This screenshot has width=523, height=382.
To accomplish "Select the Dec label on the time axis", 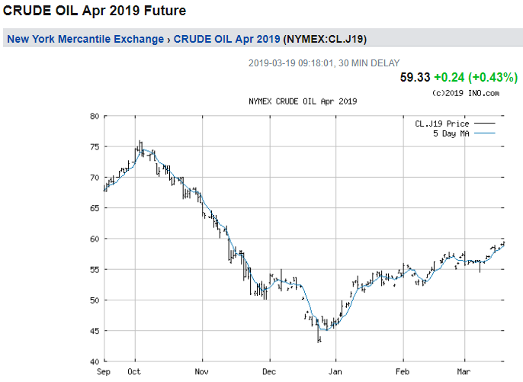I will pyautogui.click(x=269, y=373).
